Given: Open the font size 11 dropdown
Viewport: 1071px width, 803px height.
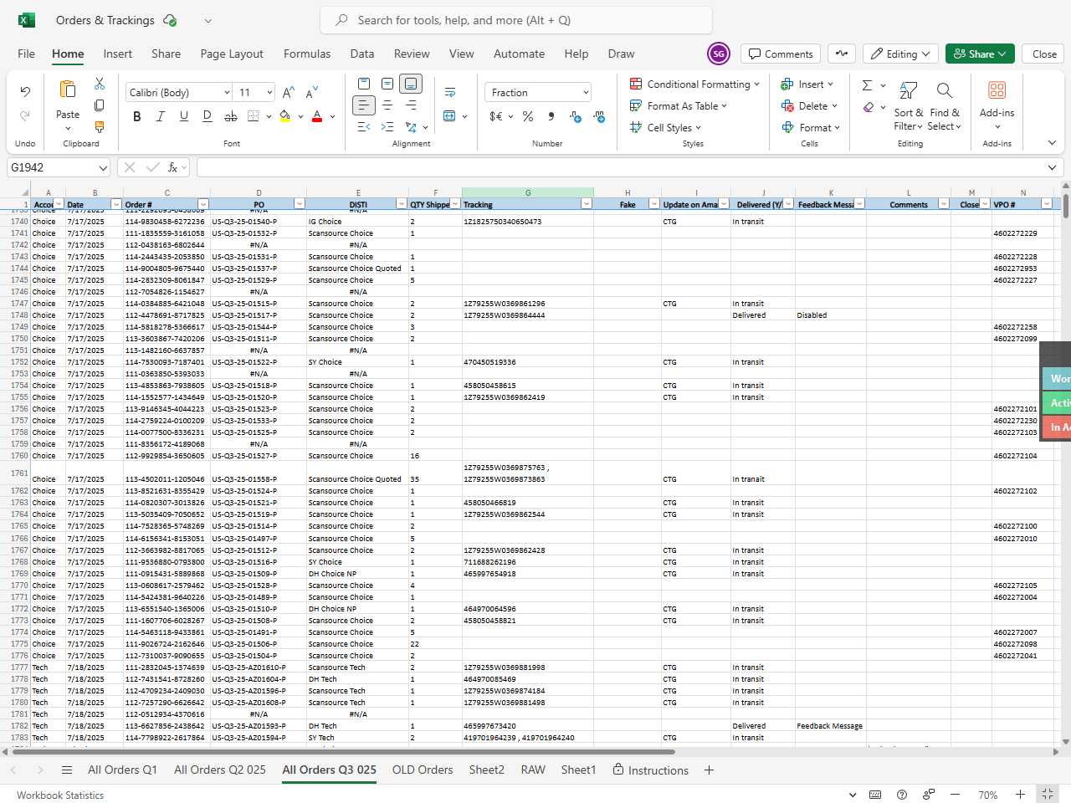Looking at the screenshot, I should 269,92.
